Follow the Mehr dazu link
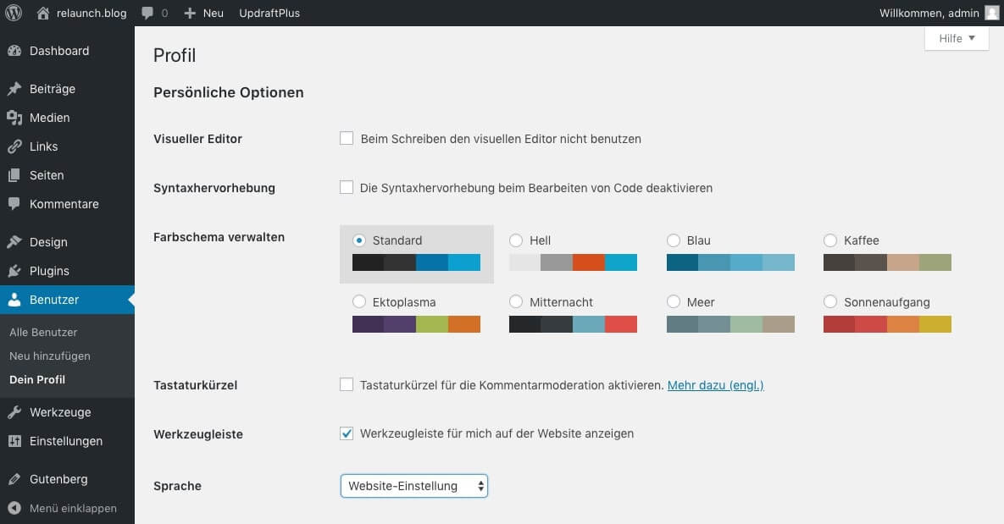The height and width of the screenshot is (524, 1004). pos(715,385)
